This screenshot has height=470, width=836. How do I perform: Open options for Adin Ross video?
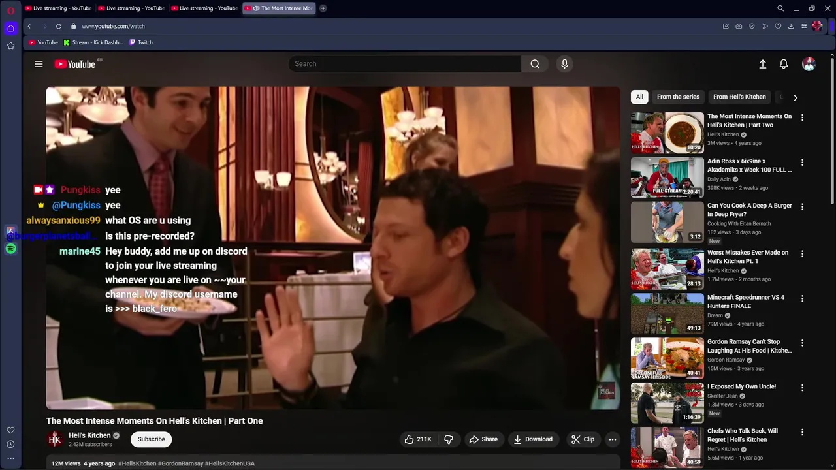(802, 162)
